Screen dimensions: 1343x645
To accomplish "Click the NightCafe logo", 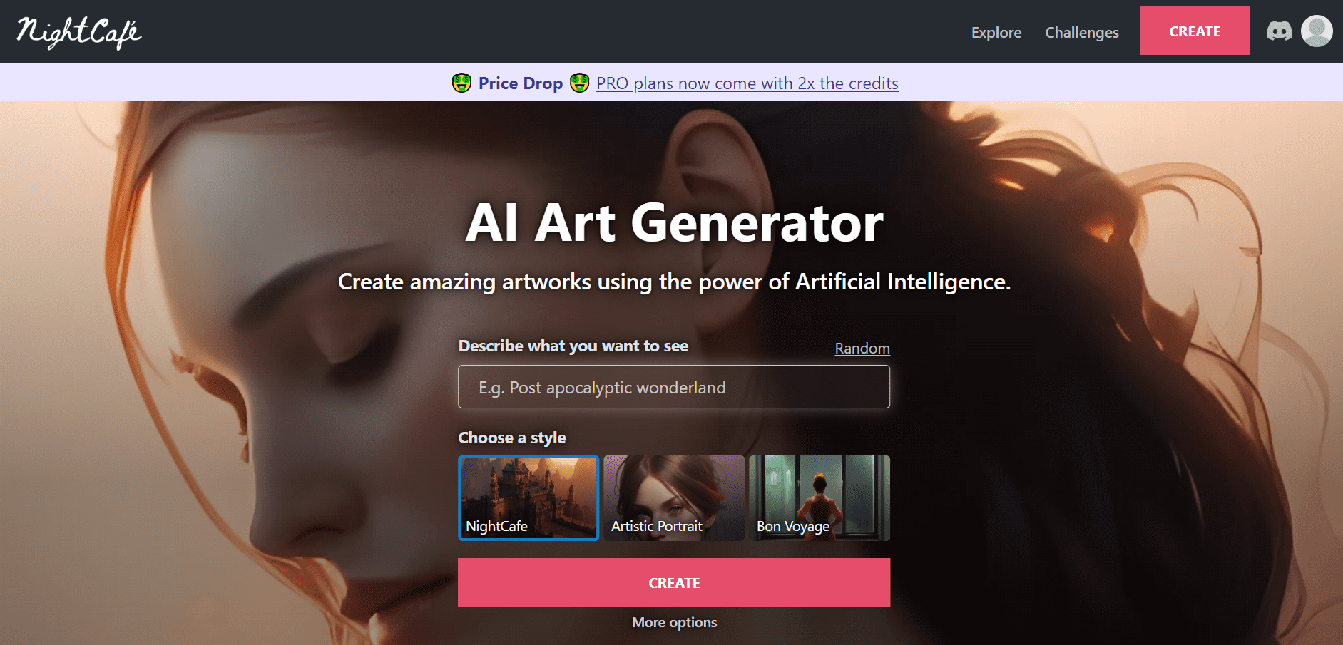I will pos(79,33).
